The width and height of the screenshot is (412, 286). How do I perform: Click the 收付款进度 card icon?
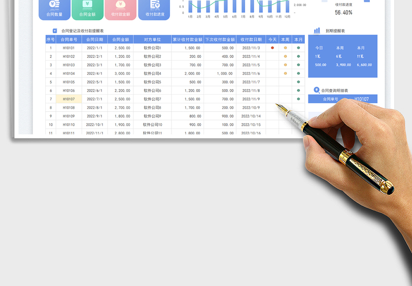tap(154, 4)
